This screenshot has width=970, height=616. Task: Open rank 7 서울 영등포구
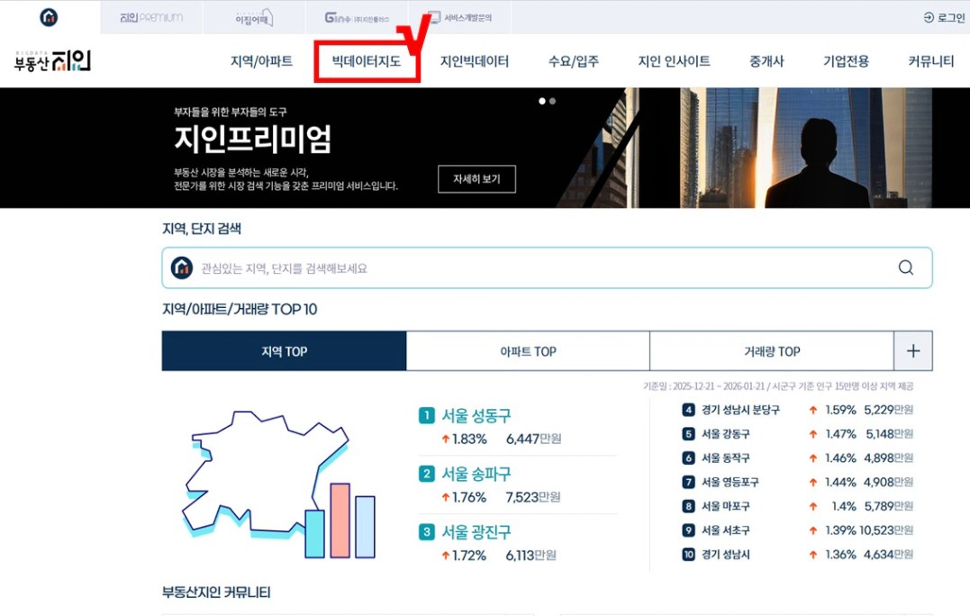pyautogui.click(x=730, y=483)
